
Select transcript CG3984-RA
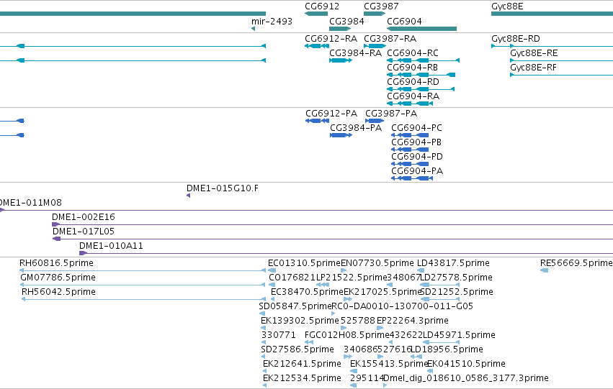[x=341, y=60]
